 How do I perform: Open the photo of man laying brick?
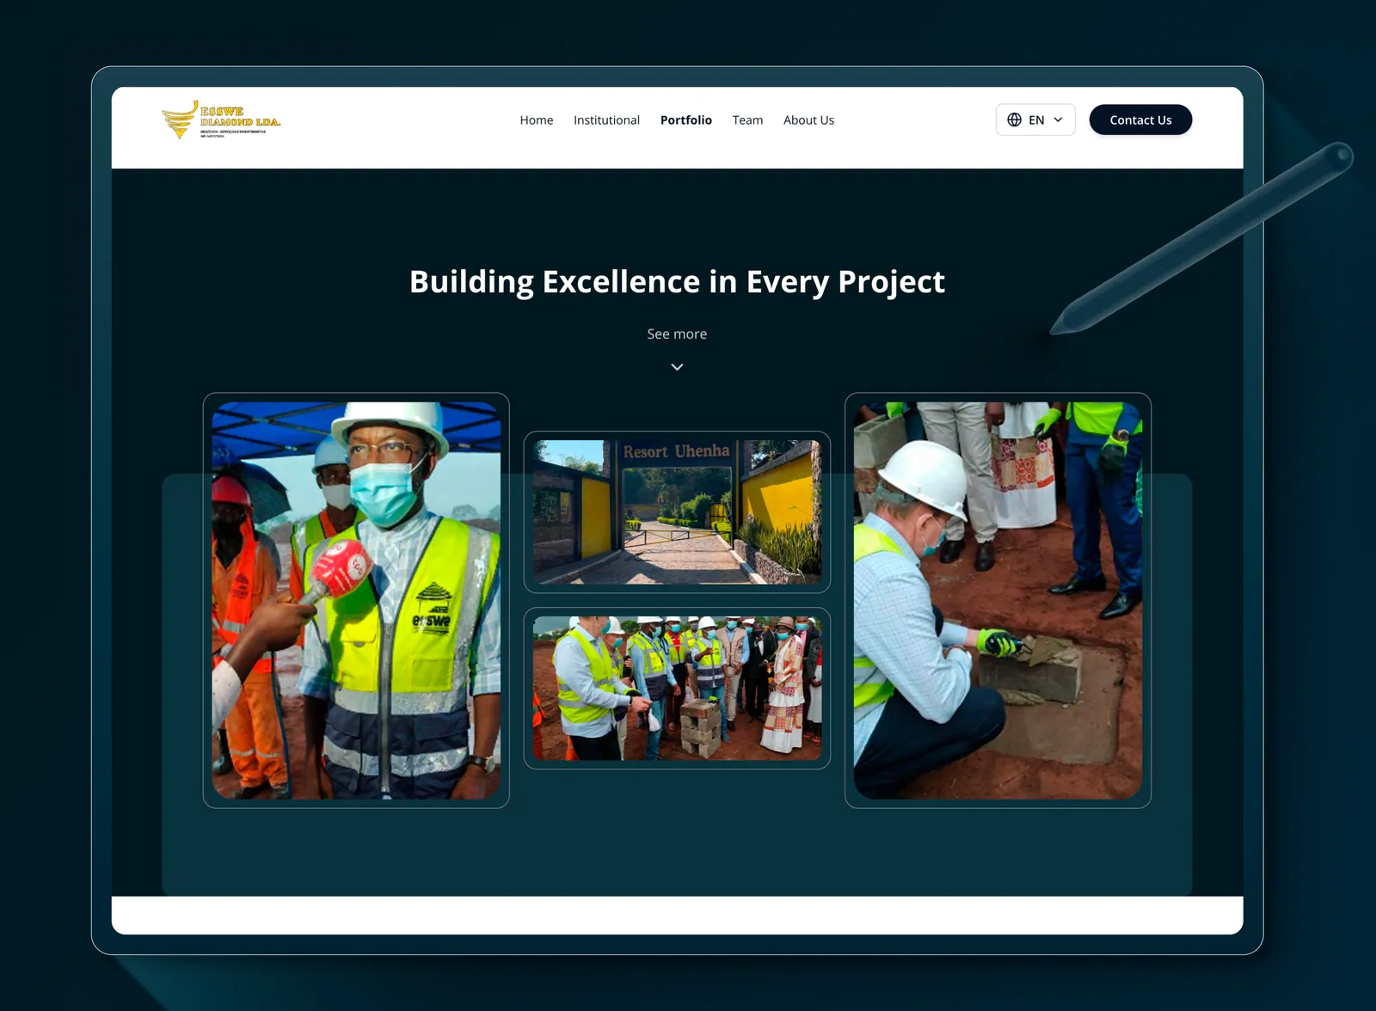(998, 600)
